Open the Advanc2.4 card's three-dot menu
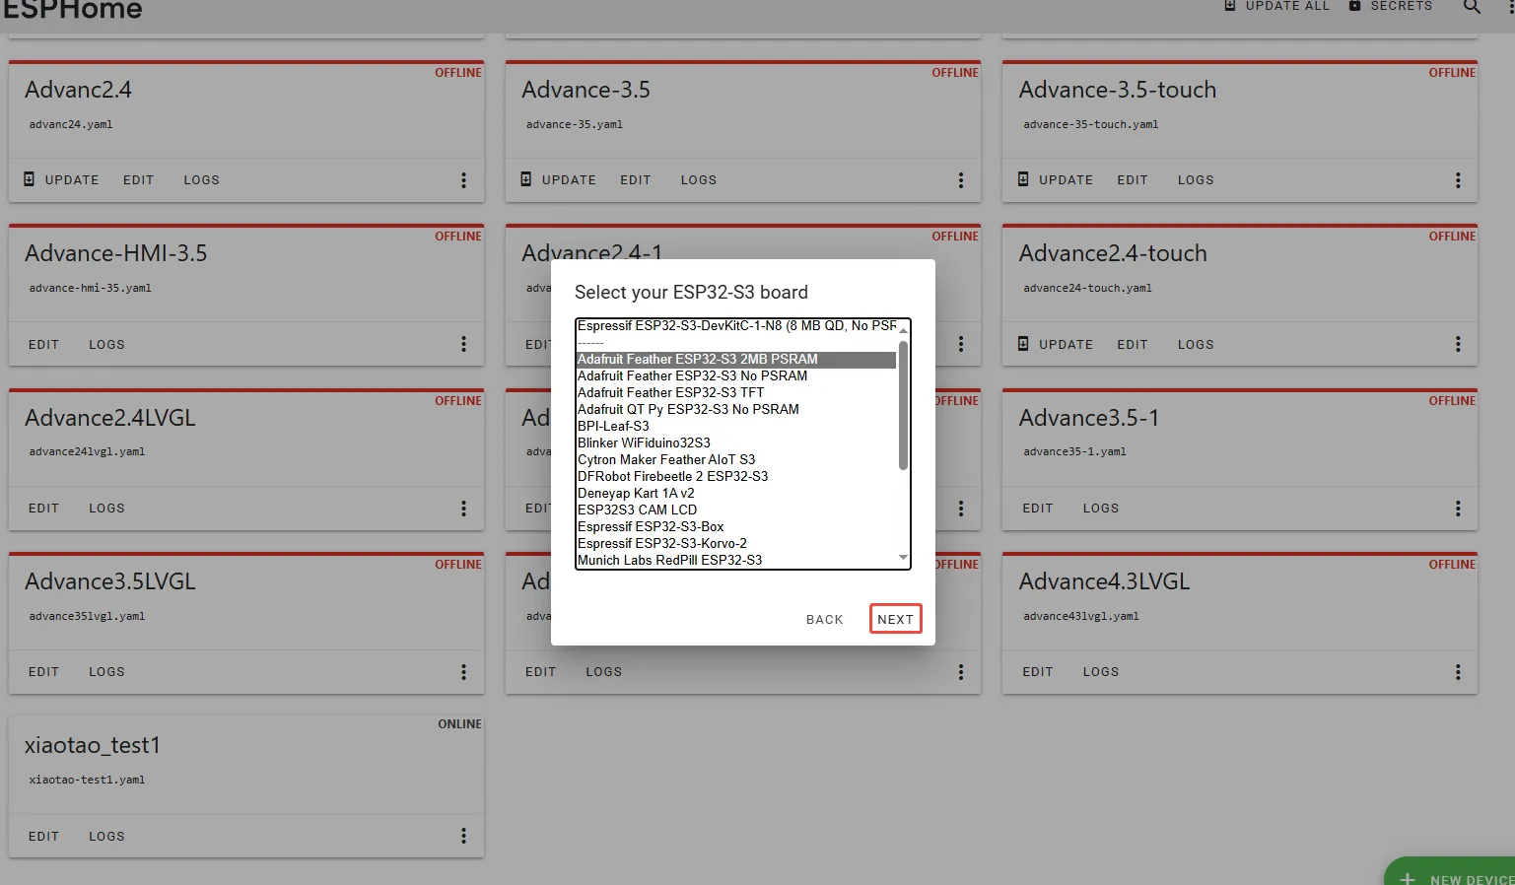Screen dimensions: 1515x885 point(463,180)
